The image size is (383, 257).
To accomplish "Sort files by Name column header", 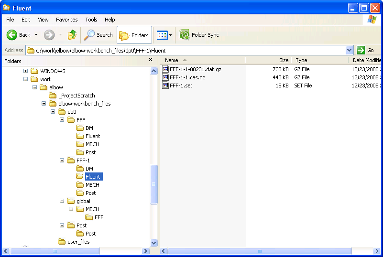I will [203, 60].
